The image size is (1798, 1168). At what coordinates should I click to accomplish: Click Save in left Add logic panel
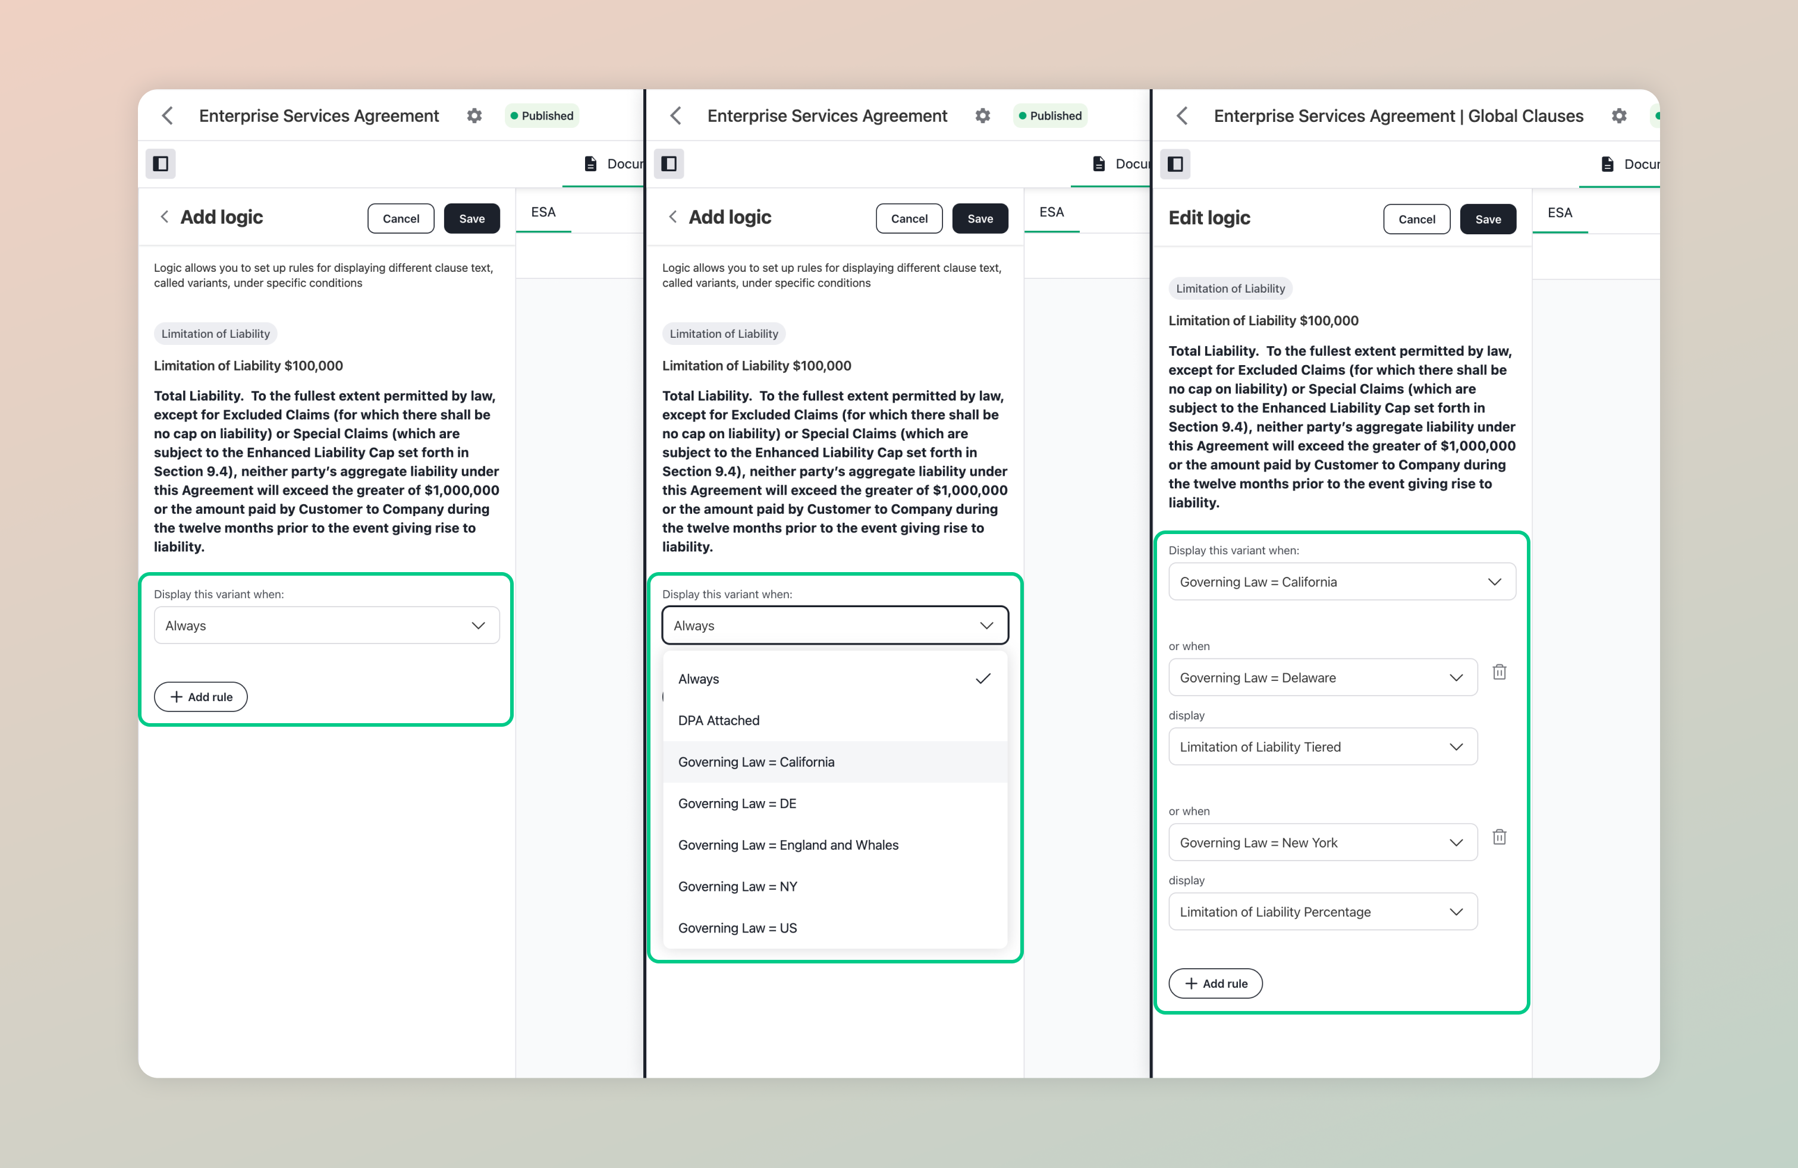(x=472, y=218)
